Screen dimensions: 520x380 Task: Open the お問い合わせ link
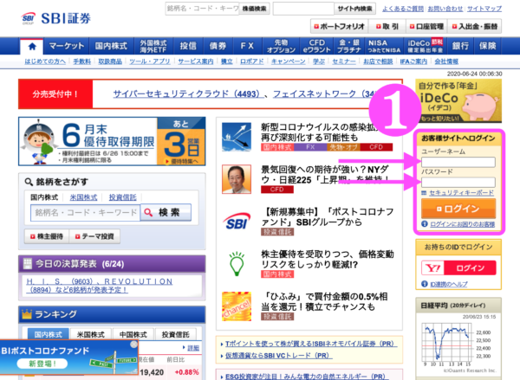pyautogui.click(x=445, y=9)
